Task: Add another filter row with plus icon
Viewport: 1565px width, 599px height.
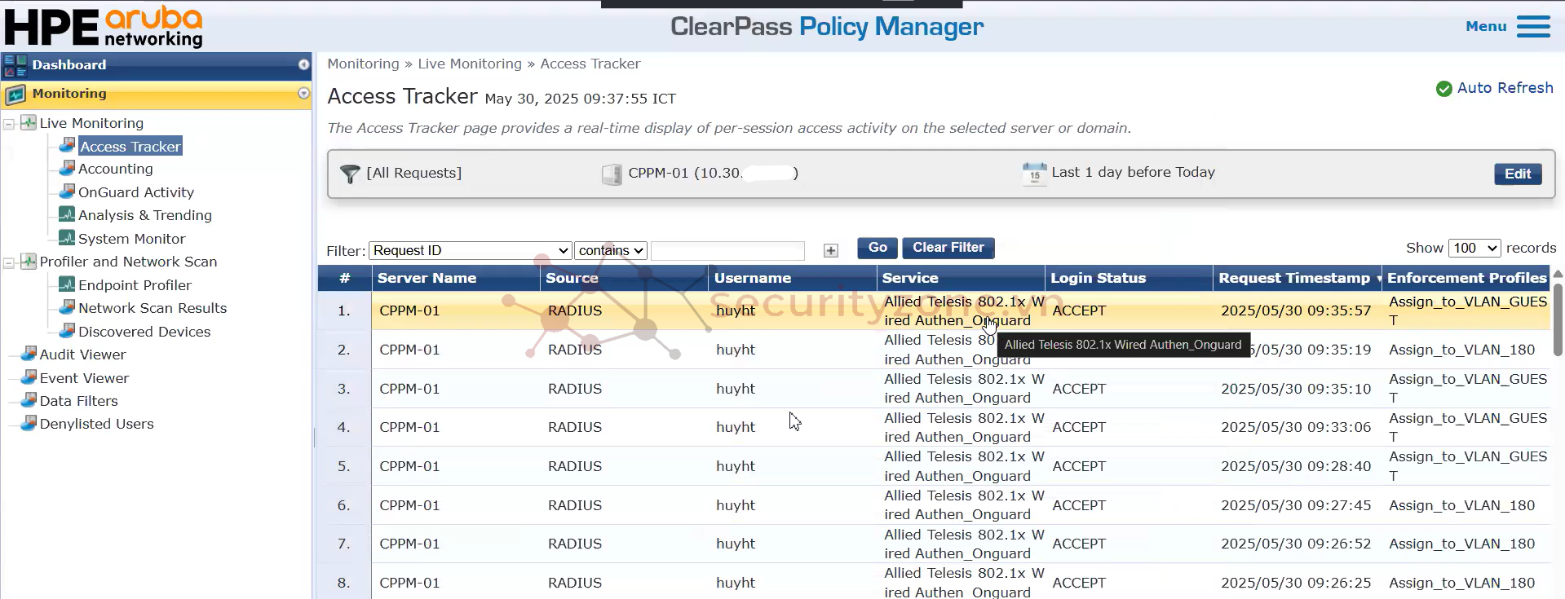Action: tap(831, 251)
